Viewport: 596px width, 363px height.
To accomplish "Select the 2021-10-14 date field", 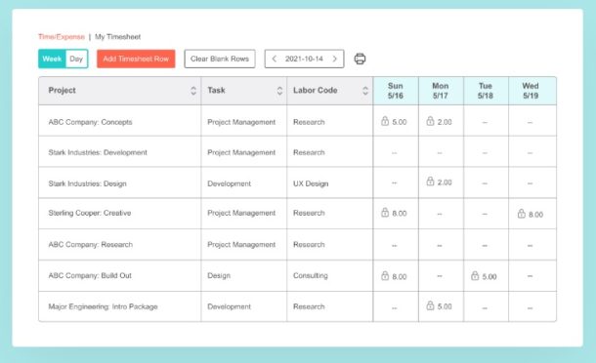I will [x=304, y=59].
